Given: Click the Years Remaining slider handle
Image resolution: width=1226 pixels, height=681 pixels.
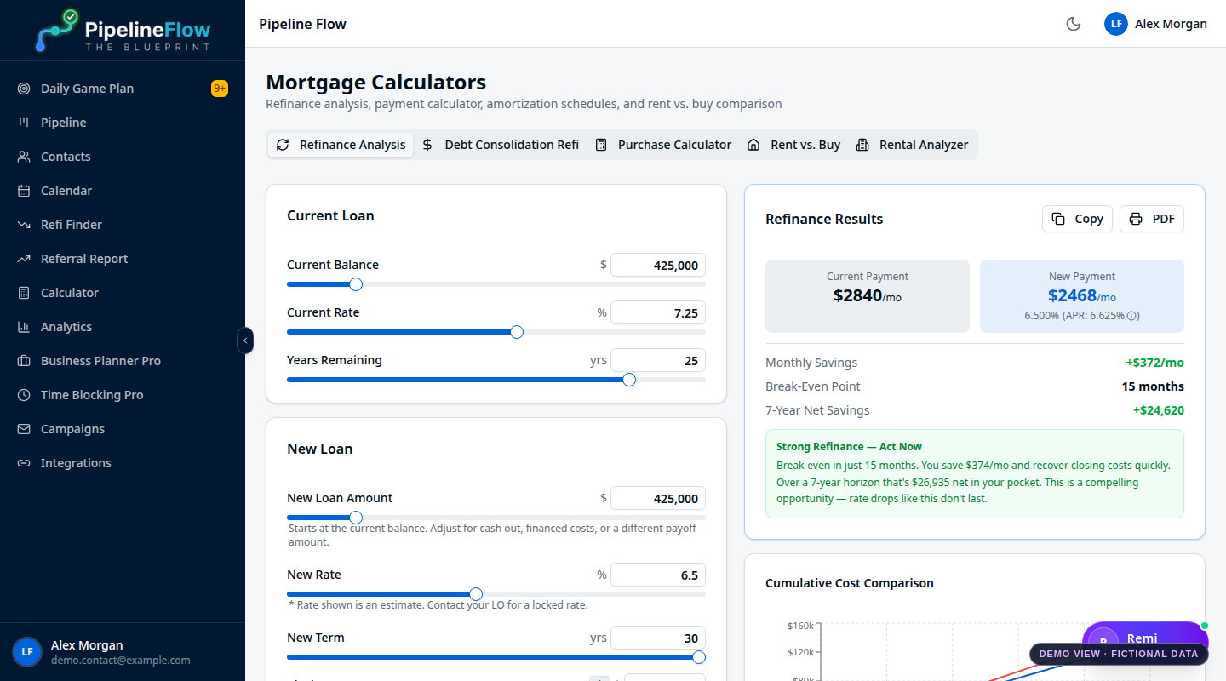Looking at the screenshot, I should pyautogui.click(x=629, y=380).
